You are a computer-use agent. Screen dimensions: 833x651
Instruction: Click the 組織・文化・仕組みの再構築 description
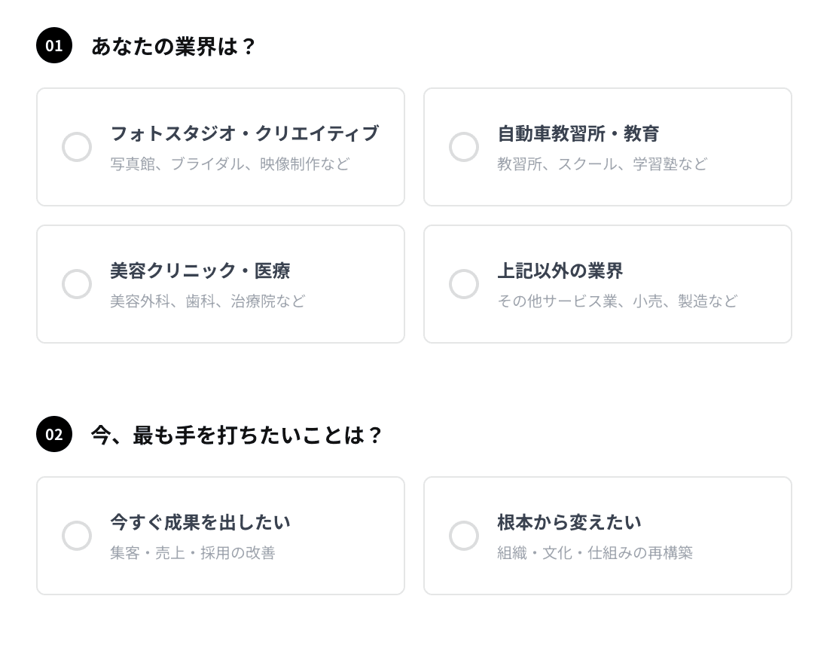click(x=594, y=552)
